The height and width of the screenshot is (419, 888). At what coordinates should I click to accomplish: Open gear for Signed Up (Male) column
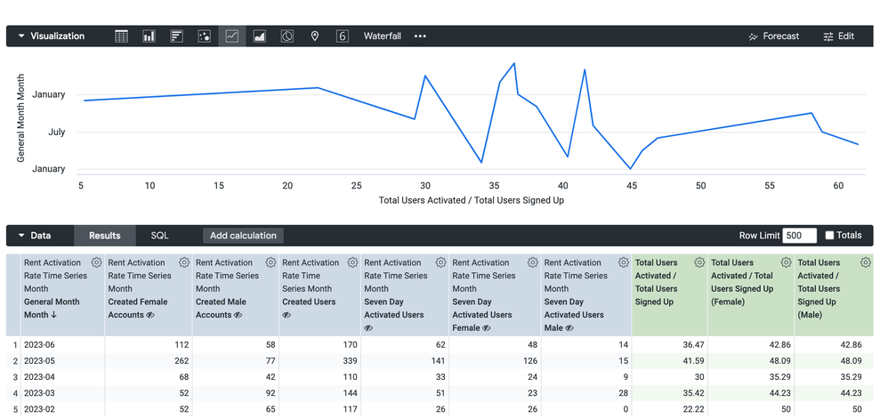pos(866,262)
